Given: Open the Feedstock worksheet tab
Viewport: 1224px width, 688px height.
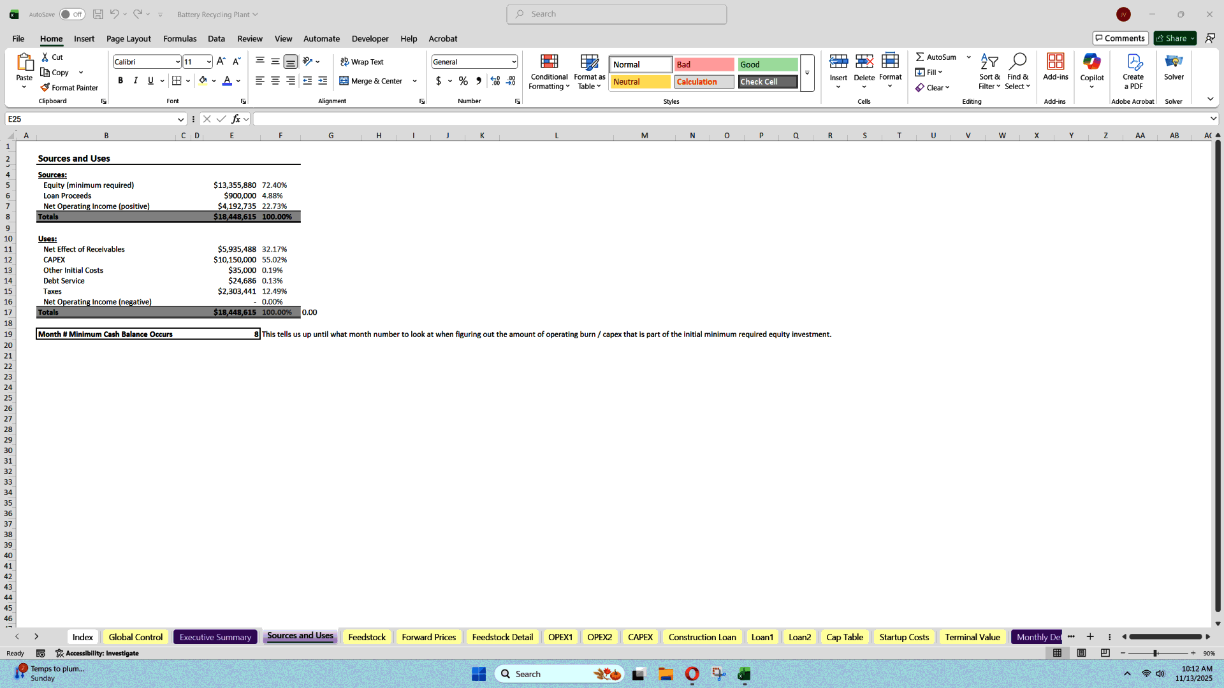Looking at the screenshot, I should coord(367,636).
